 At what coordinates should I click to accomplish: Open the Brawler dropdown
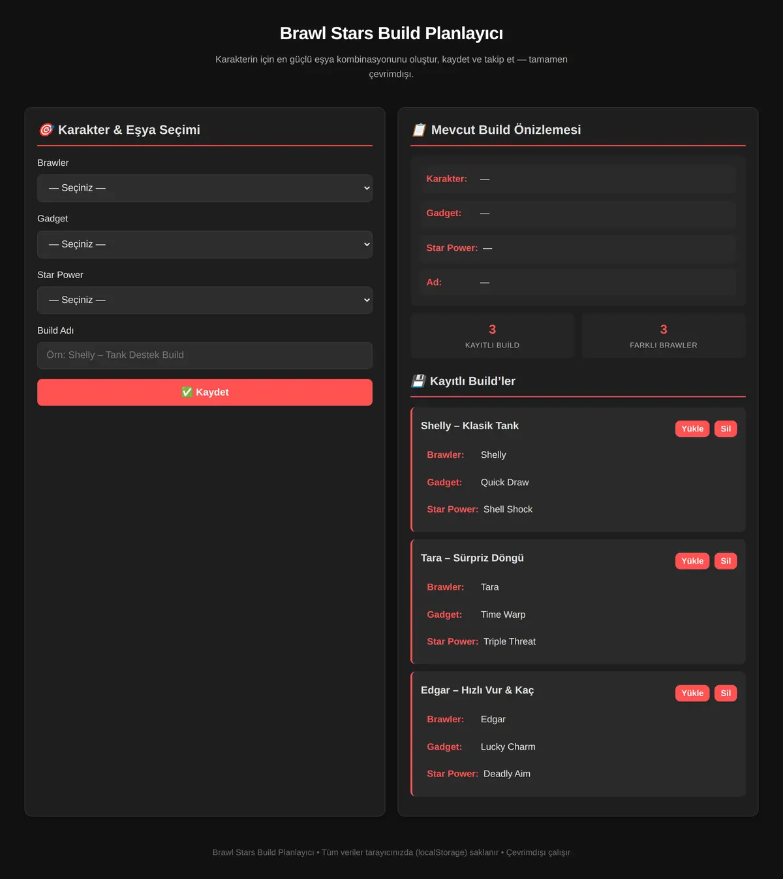point(205,188)
